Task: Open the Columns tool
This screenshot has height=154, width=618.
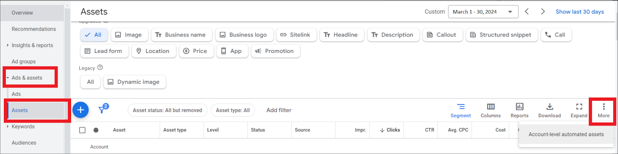Action: tap(491, 110)
